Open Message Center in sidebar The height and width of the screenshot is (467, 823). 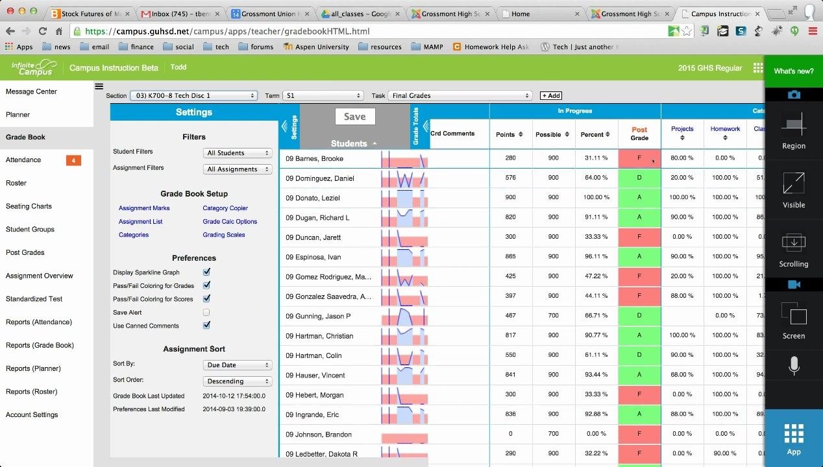click(x=31, y=91)
